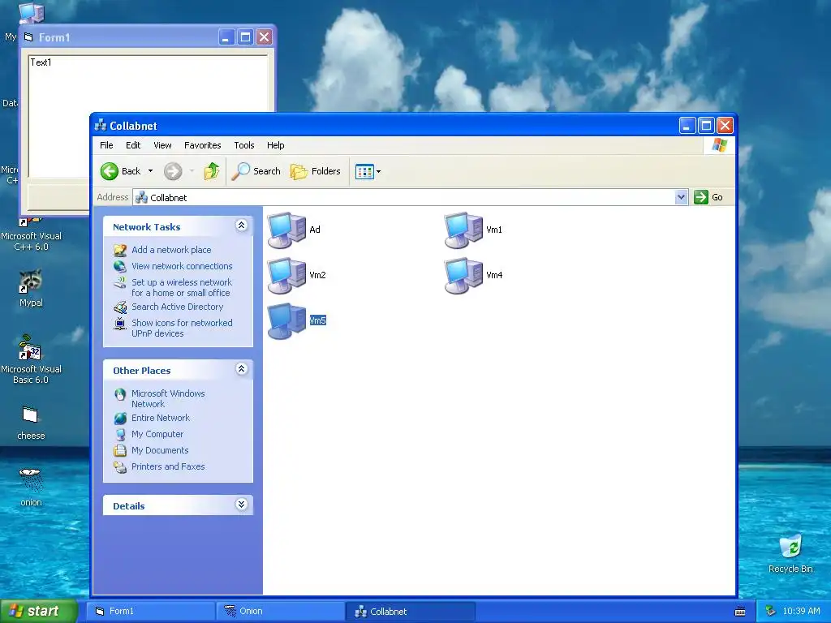
Task: Open My Documents in Other Places
Action: [160, 450]
